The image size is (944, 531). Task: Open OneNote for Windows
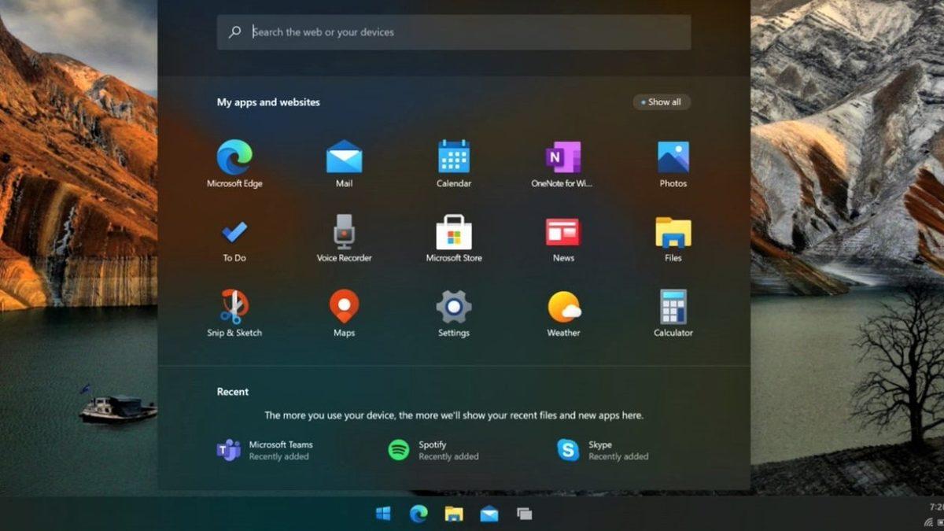562,157
